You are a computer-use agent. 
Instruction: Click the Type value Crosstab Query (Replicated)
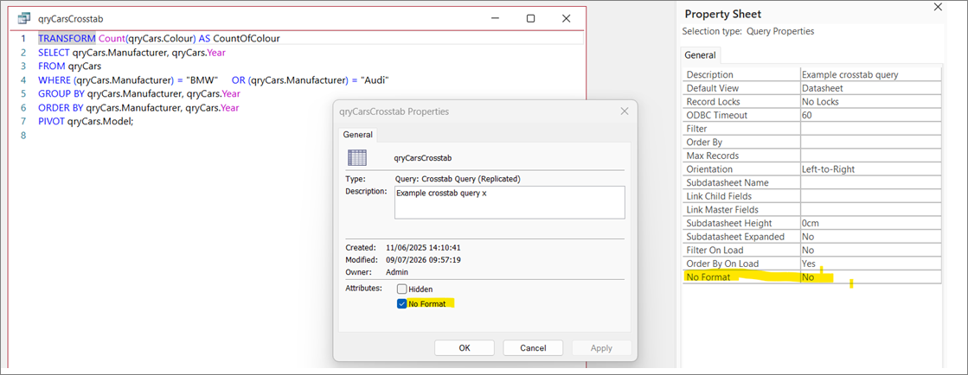pos(458,180)
